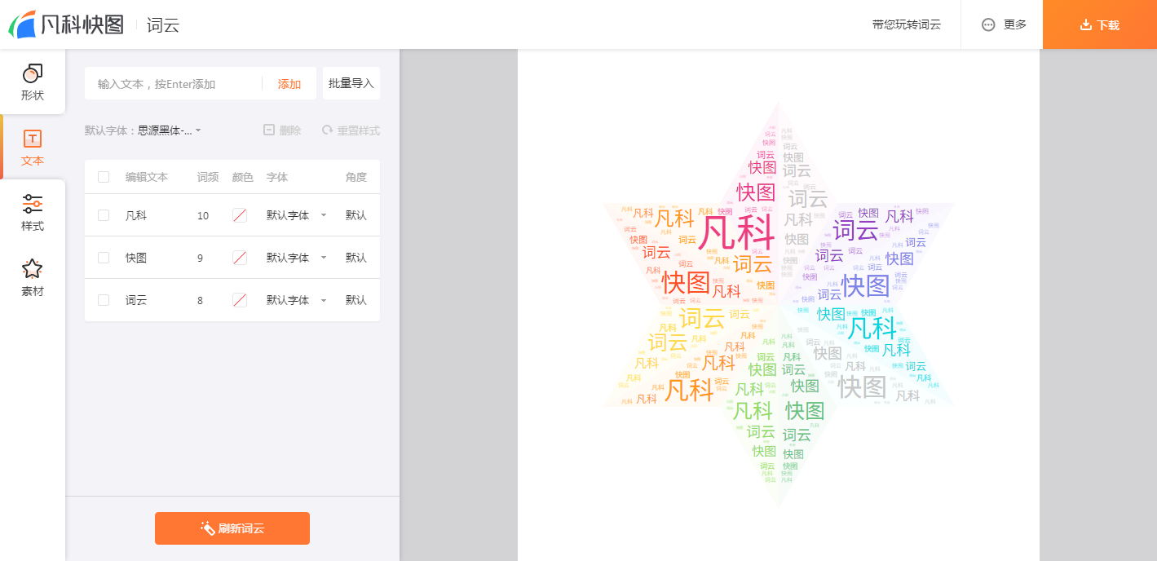Click frequency value 8 for 词云
This screenshot has height=561, width=1157.
coord(201,300)
